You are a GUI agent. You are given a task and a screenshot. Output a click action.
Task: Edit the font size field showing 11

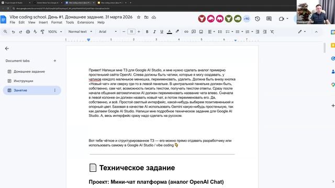point(131,31)
